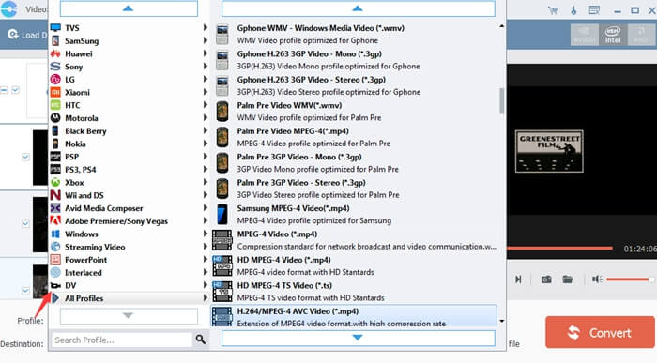Expand the Windows submenu arrow
The image size is (657, 363).
click(206, 234)
